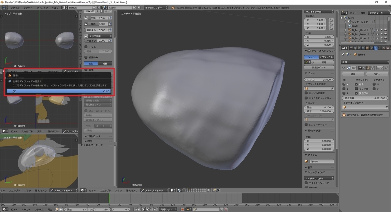Select the World item in the outliner

coord(355,26)
